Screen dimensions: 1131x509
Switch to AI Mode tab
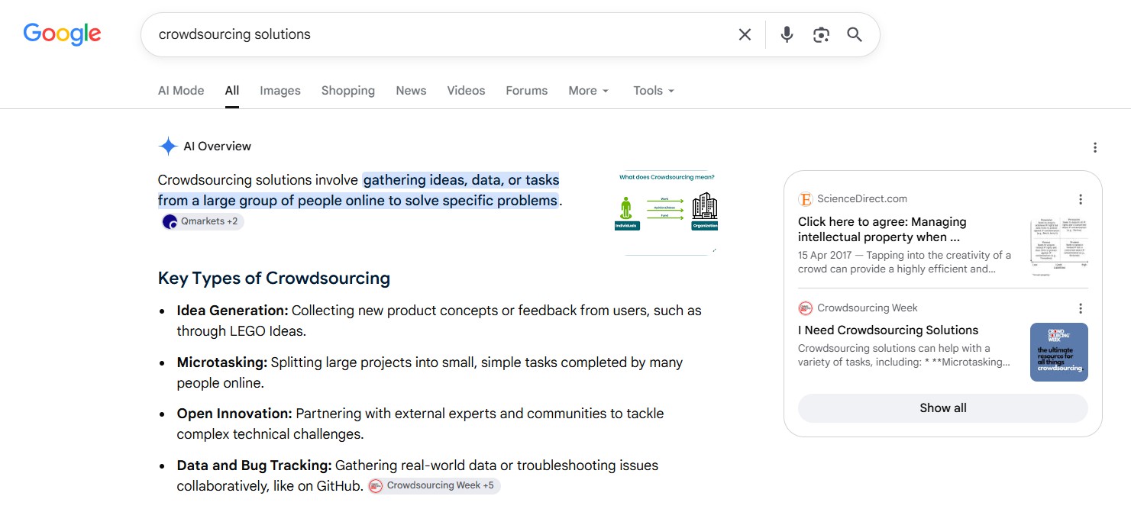click(181, 90)
